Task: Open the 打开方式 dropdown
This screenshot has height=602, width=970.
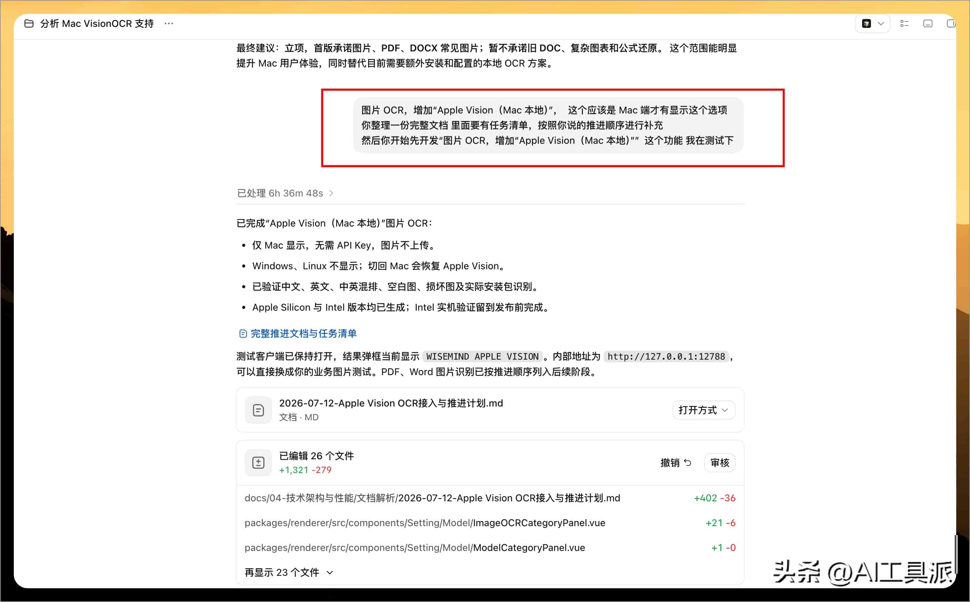Action: [x=703, y=410]
